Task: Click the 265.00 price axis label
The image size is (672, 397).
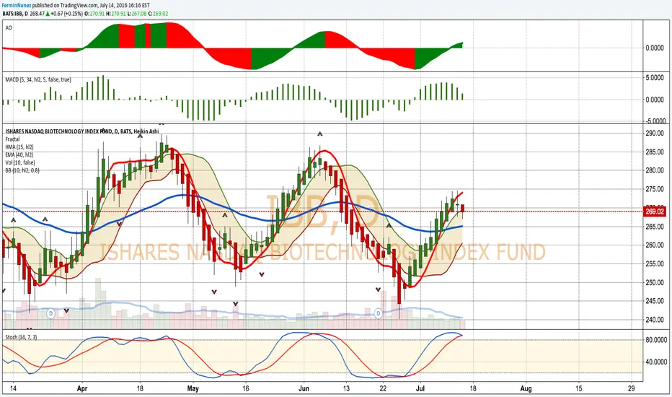Action: coord(655,226)
